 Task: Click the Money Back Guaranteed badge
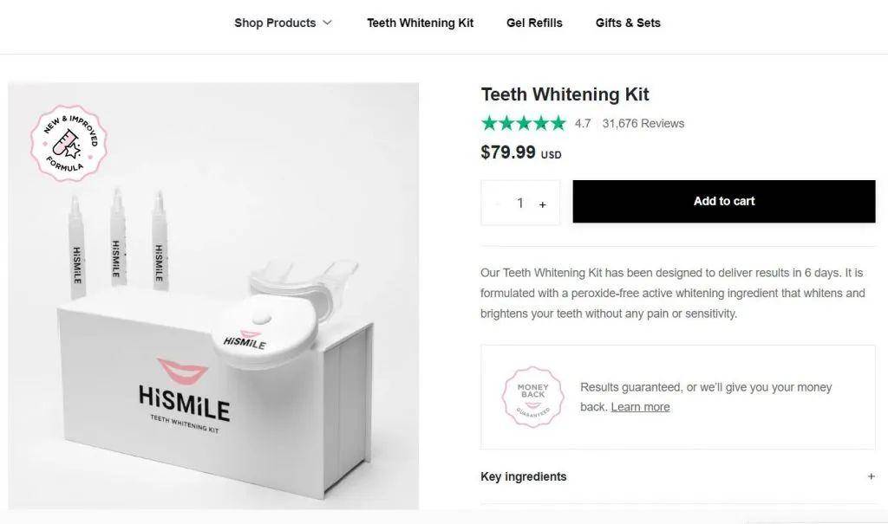pyautogui.click(x=532, y=398)
